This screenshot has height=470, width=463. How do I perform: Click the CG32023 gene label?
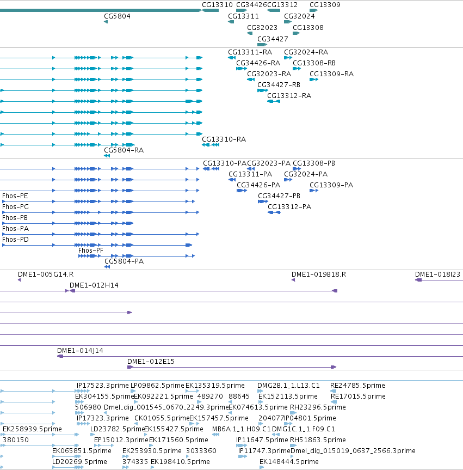[262, 28]
